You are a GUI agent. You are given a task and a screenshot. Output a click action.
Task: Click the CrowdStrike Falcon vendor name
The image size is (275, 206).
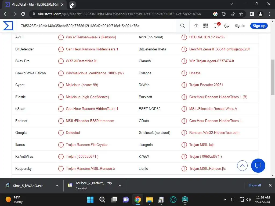point(31,73)
